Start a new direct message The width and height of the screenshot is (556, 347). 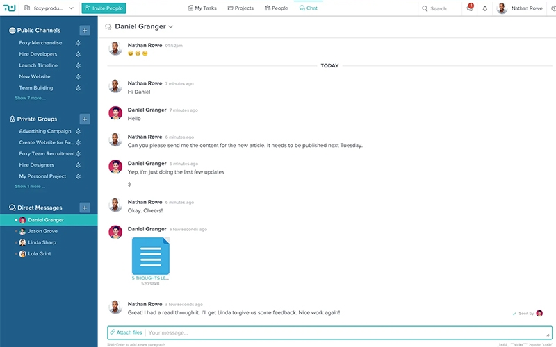[x=85, y=208]
